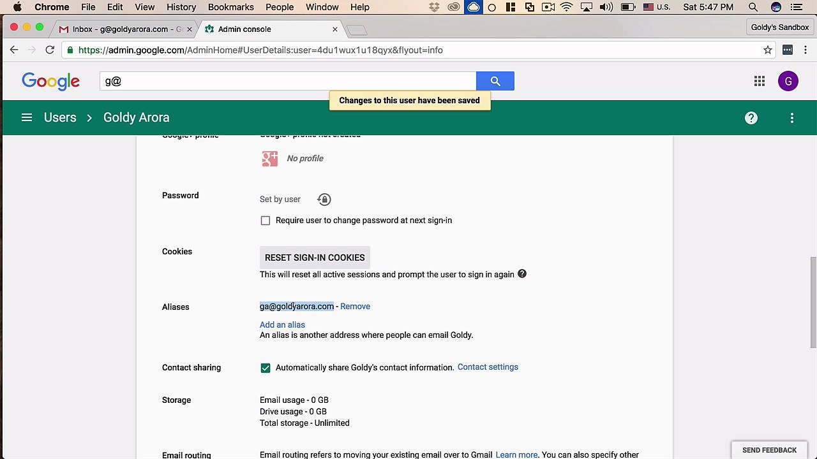Click the U.S. input source flag
This screenshot has height=459, width=817.
649,7
